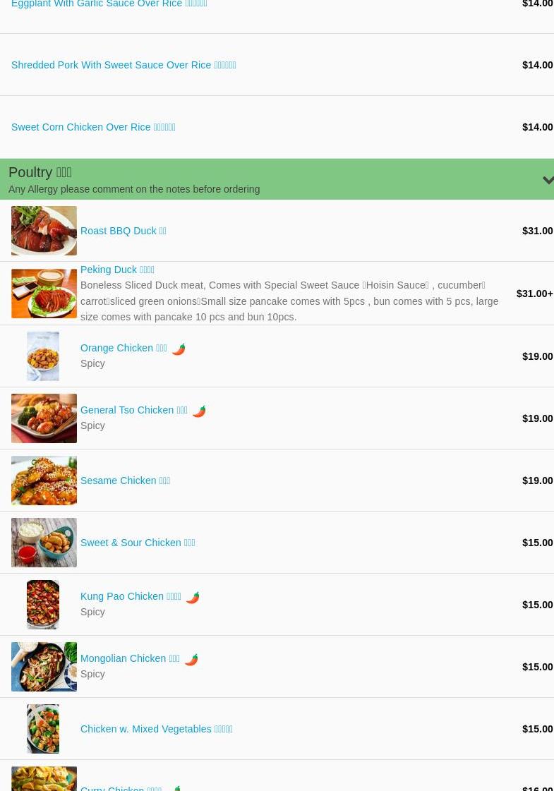This screenshot has width=554, height=791.
Task: Choose the Sesame Chicken menu link
Action: pyautogui.click(x=125, y=481)
